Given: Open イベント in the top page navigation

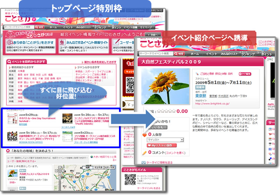Looking at the screenshot, I should pyautogui.click(x=68, y=27).
